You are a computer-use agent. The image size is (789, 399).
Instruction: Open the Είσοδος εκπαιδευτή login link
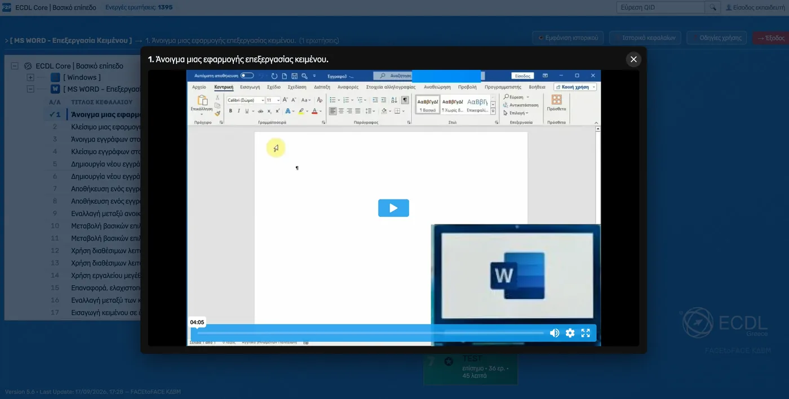[x=755, y=7]
